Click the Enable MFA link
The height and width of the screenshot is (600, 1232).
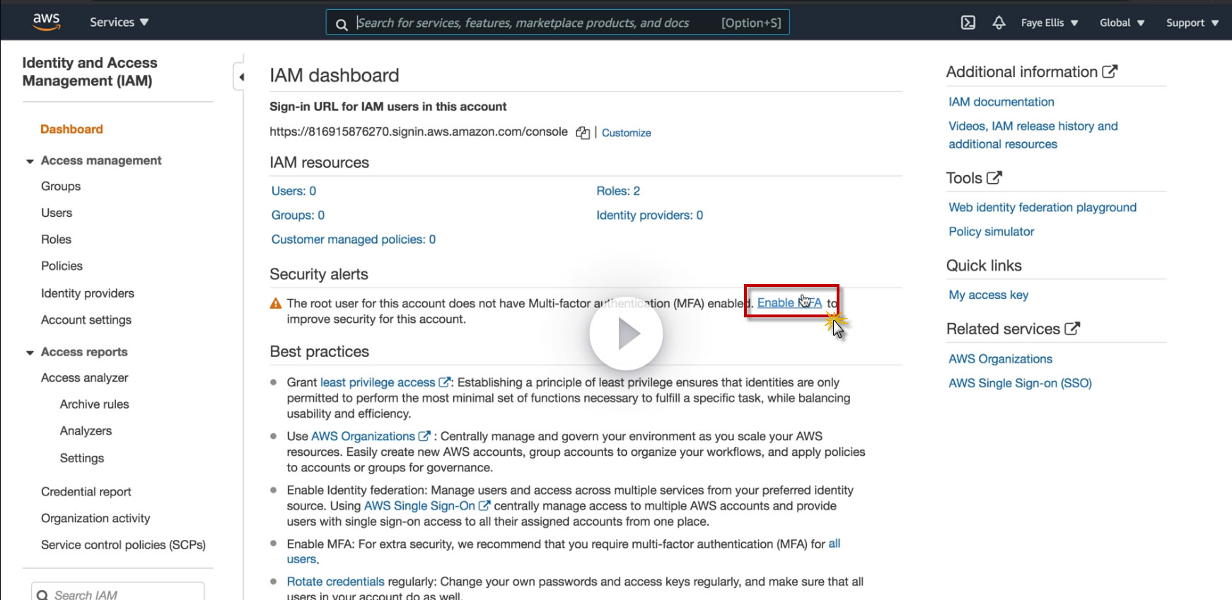coord(789,302)
